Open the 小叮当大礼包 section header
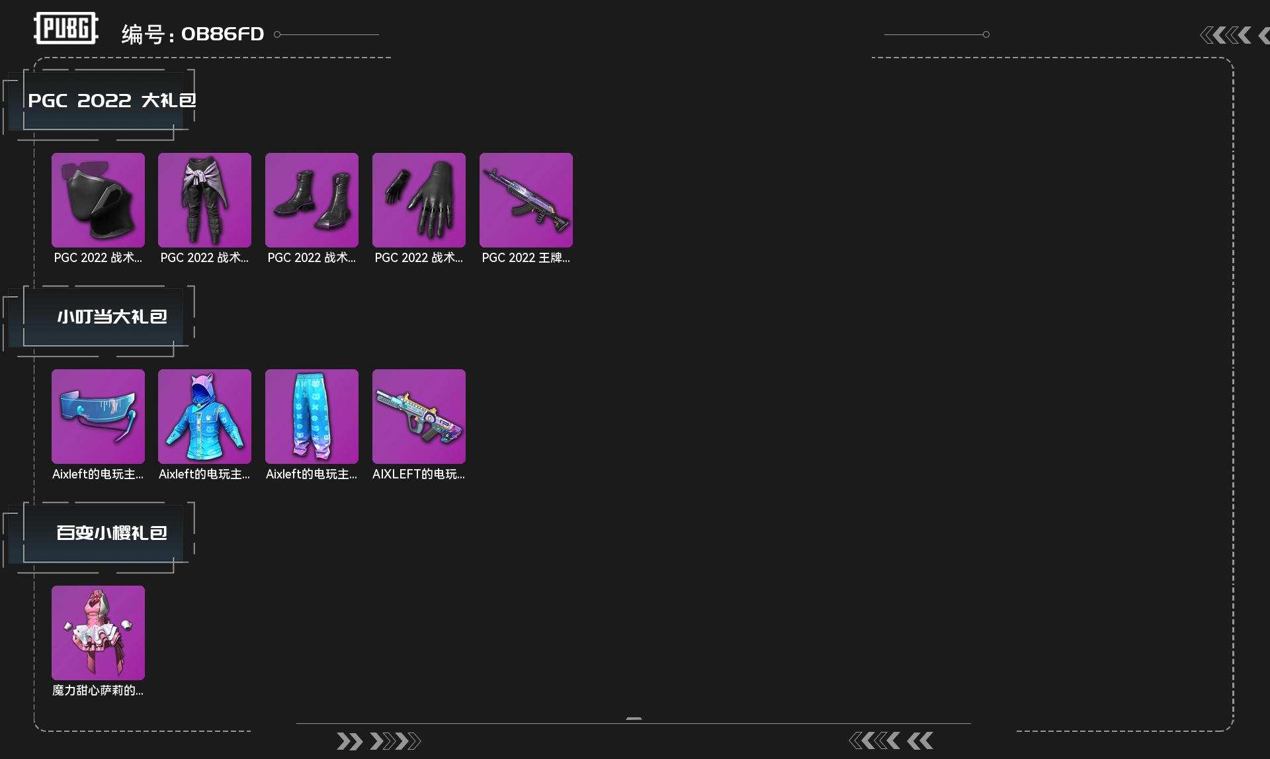This screenshot has width=1270, height=759. [x=111, y=317]
